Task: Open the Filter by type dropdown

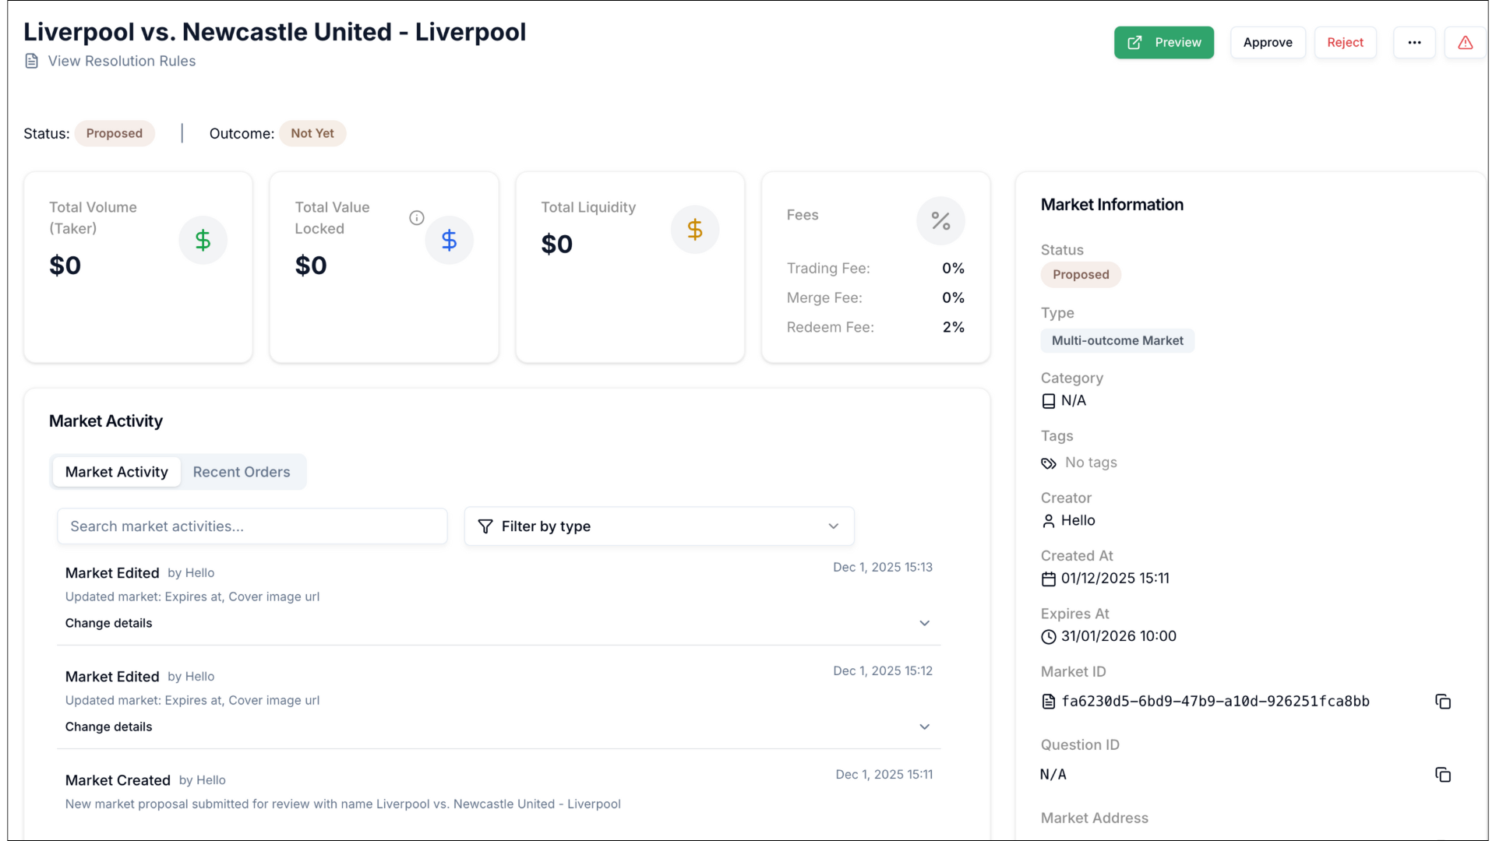Action: (x=658, y=526)
